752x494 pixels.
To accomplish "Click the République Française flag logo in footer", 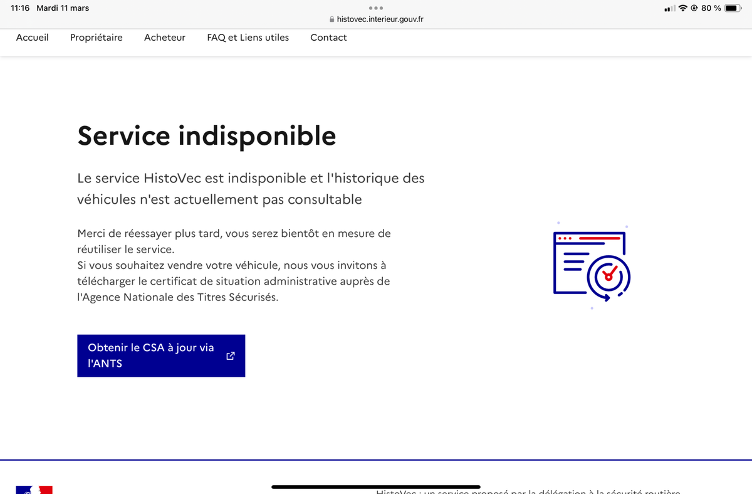I will point(34,490).
